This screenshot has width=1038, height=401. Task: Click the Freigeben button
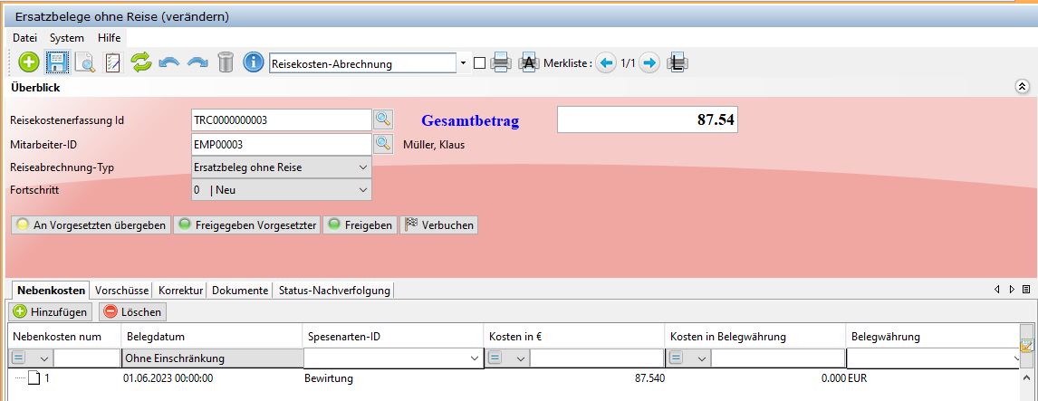[360, 225]
